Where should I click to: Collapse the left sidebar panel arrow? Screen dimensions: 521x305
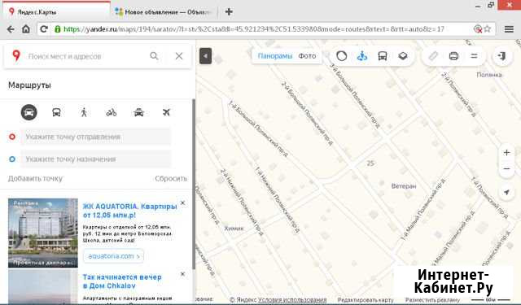(205, 56)
